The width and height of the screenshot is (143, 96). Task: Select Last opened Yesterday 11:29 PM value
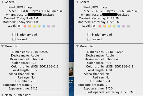coord(120,92)
